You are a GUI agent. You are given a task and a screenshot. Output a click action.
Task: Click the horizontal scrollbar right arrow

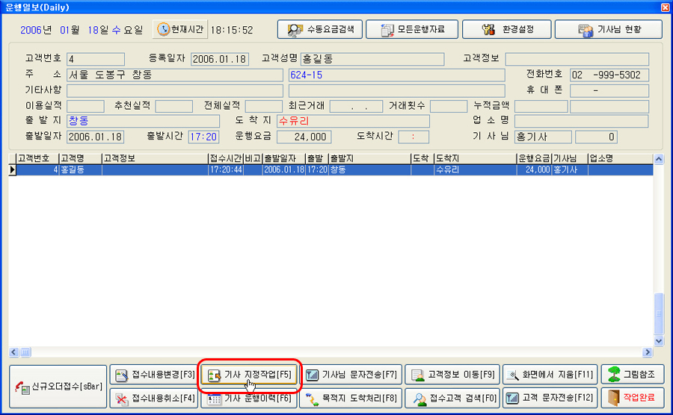tap(648, 352)
